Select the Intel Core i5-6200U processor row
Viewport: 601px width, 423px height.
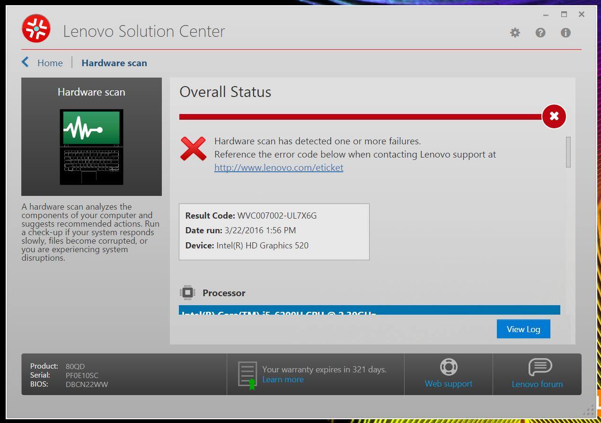click(369, 311)
